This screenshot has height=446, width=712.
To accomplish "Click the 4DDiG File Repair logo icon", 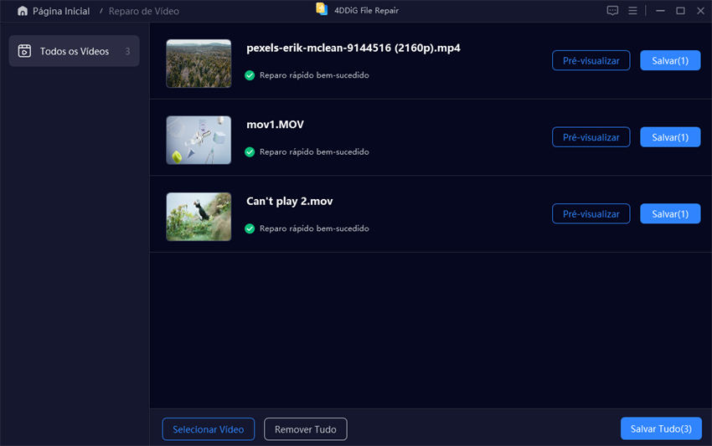I will [x=322, y=9].
